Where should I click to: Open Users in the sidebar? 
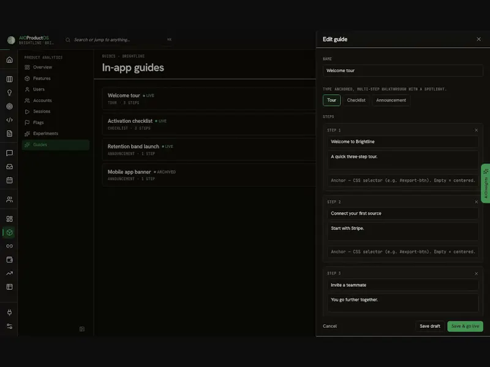[56, 89]
